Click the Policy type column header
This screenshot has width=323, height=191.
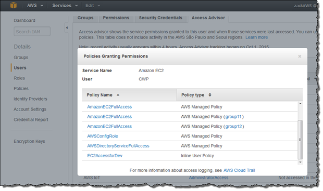(240, 95)
